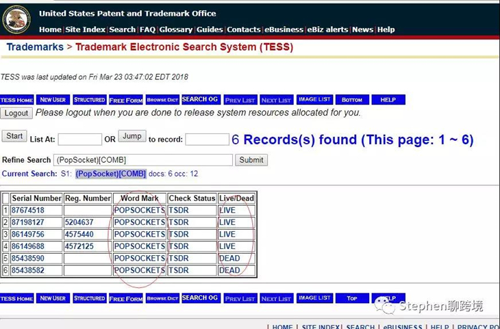The width and height of the screenshot is (500, 329).
Task: Click the Submit button
Action: click(251, 160)
